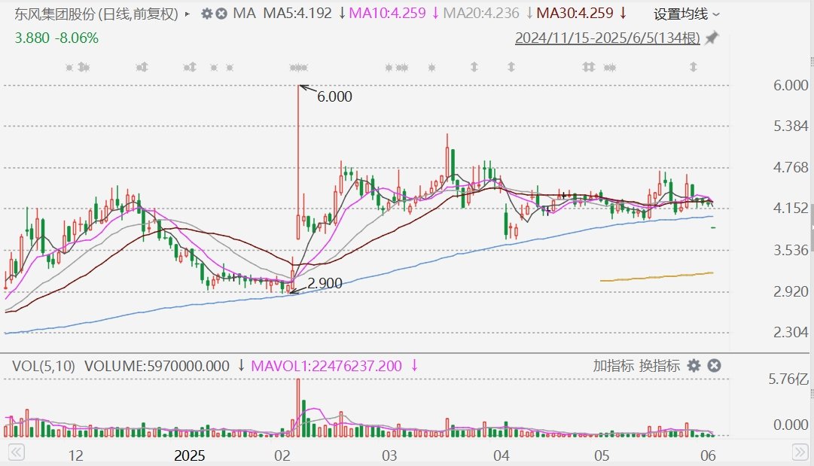The width and height of the screenshot is (814, 466).
Task: Open VOL indicator settings gear
Action: (x=694, y=366)
